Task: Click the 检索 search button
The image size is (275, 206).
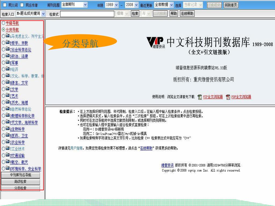Action: pos(135,13)
